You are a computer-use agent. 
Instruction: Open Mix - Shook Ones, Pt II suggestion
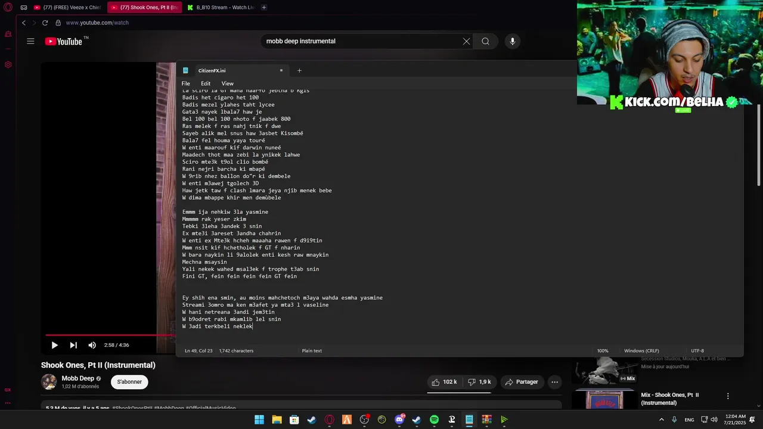[670, 399]
